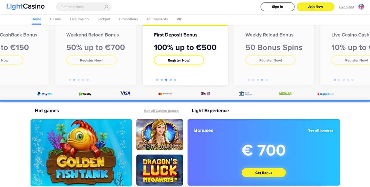370x187 pixels.
Task: Click the Sign in button
Action: [277, 7]
